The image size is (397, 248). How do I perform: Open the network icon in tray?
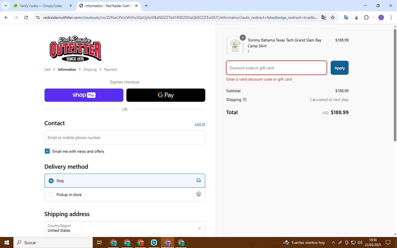point(353,242)
